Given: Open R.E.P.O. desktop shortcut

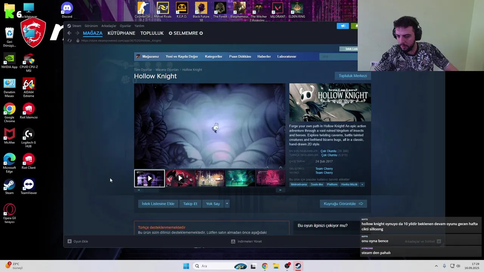Looking at the screenshot, I should (182, 10).
